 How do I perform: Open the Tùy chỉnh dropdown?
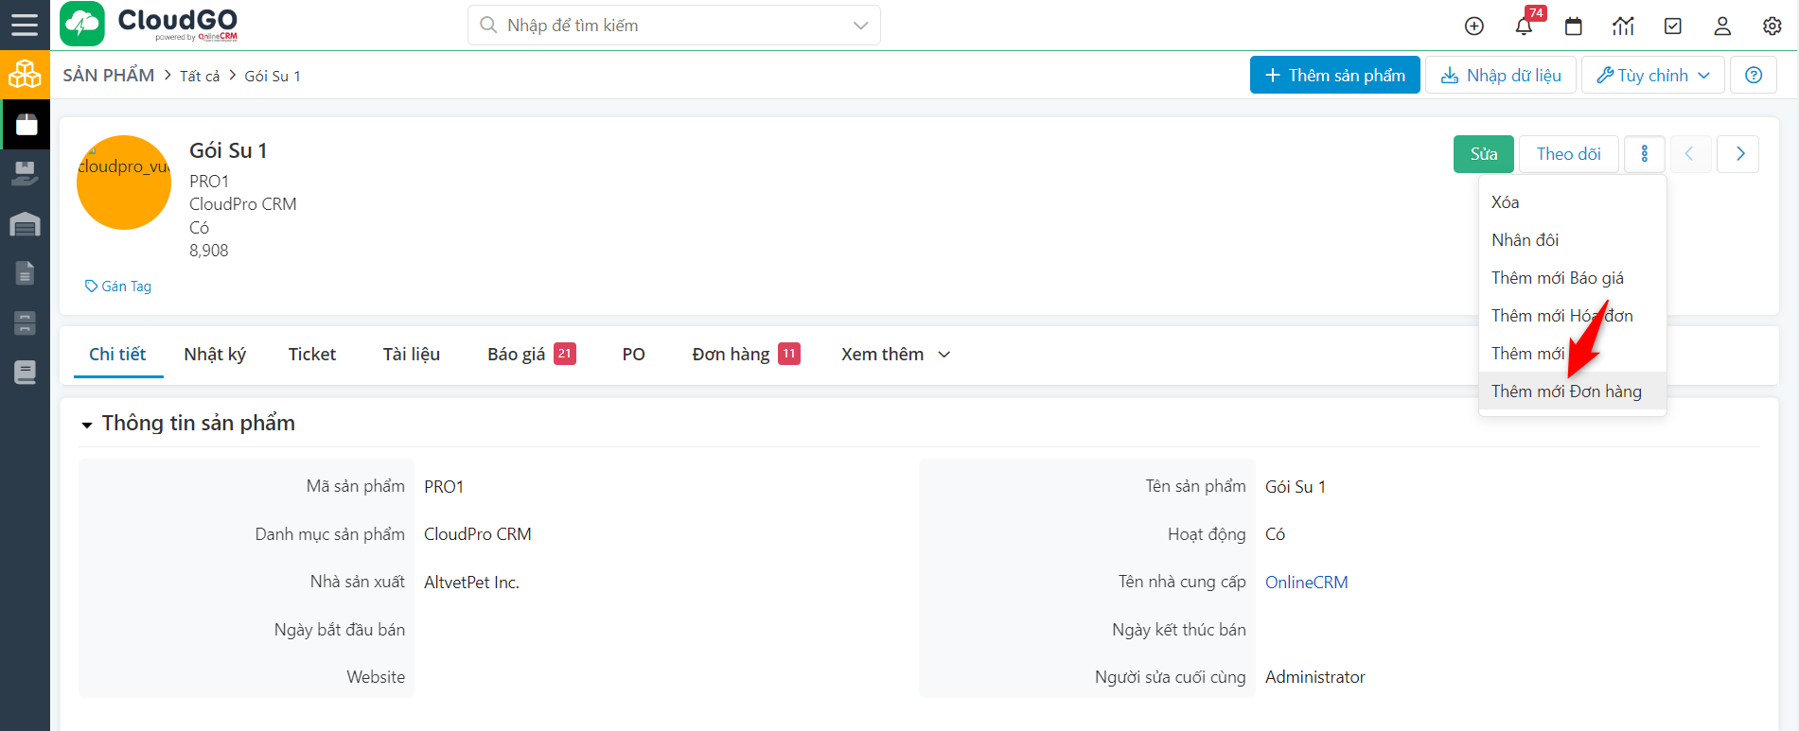click(x=1653, y=75)
